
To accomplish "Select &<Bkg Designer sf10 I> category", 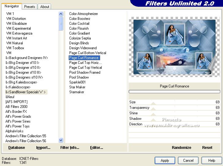I will [22, 63].
